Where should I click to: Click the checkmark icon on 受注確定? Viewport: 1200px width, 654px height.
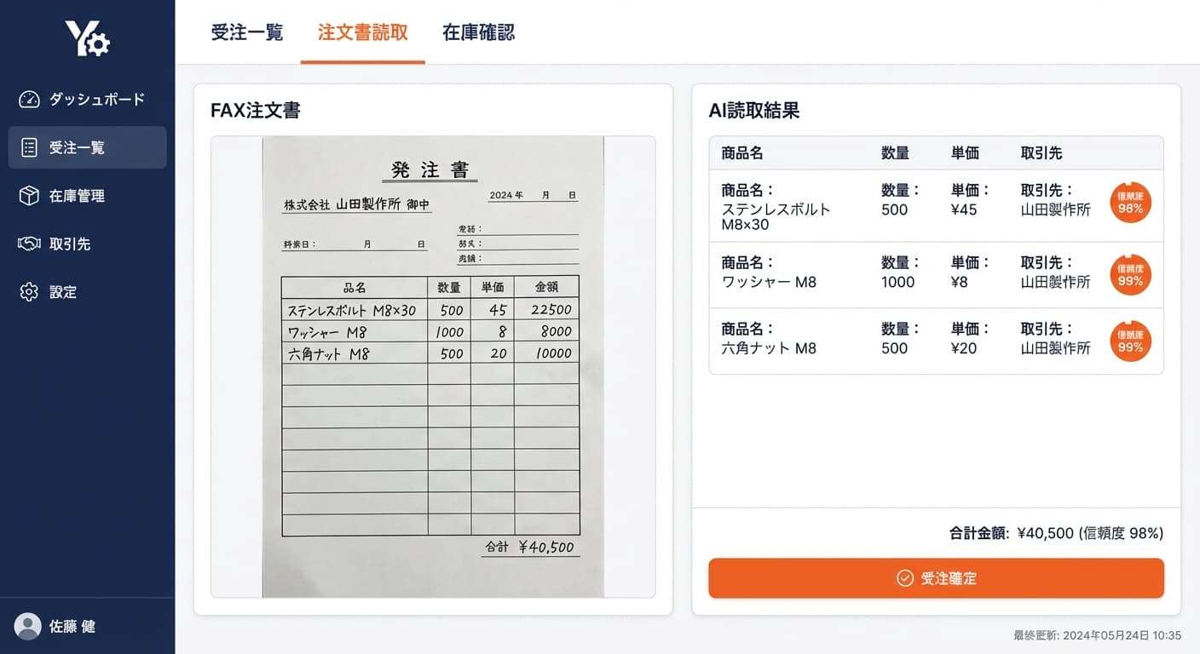pyautogui.click(x=905, y=578)
